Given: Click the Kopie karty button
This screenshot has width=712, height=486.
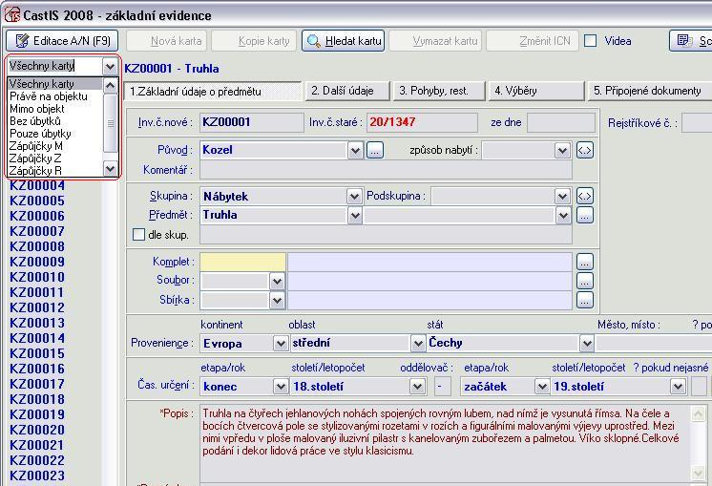Looking at the screenshot, I should 254,41.
